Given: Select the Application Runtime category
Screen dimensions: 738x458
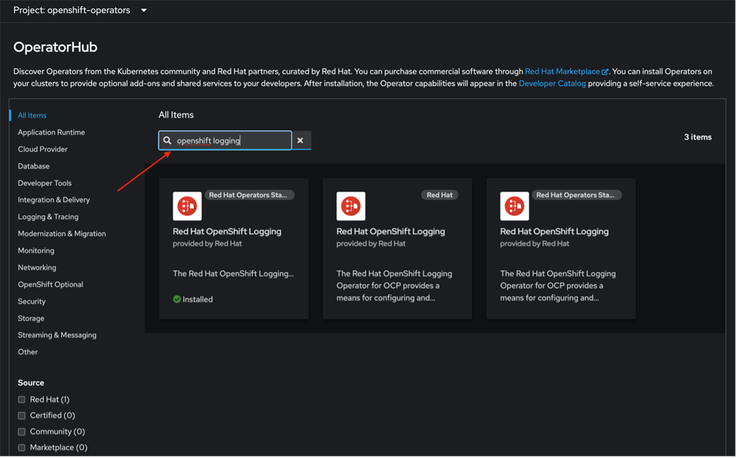Looking at the screenshot, I should (x=51, y=133).
